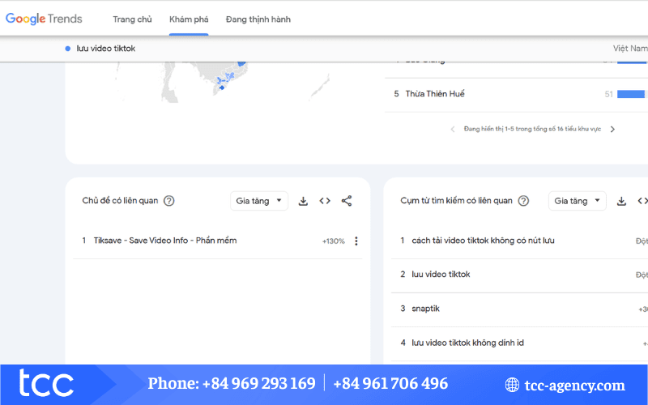Go to the next page of sub-regions

point(612,130)
